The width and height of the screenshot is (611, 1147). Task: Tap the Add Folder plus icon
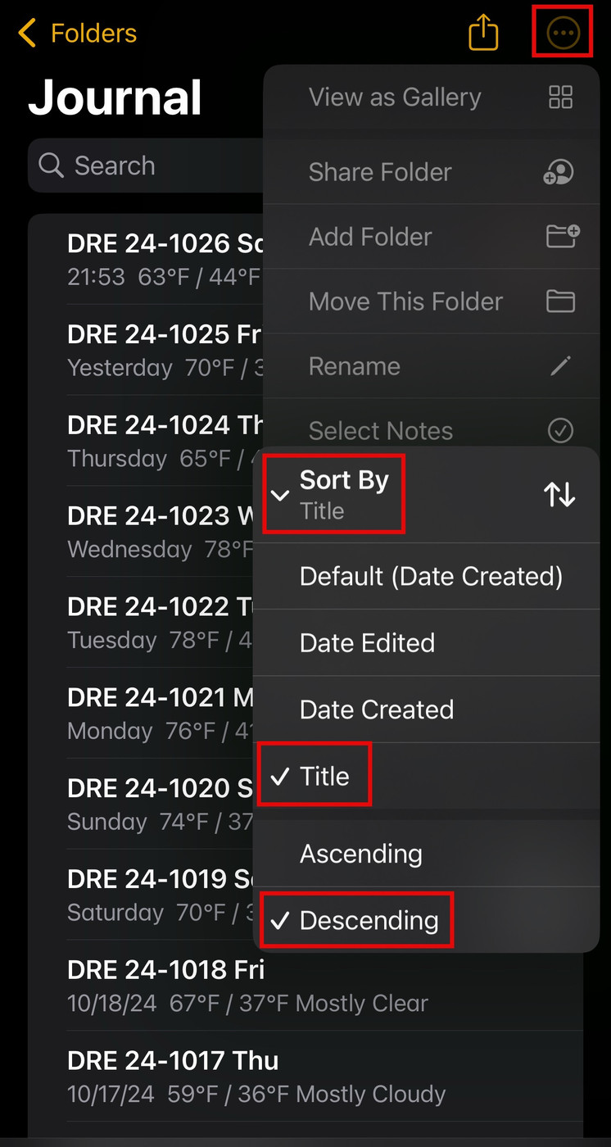point(562,237)
